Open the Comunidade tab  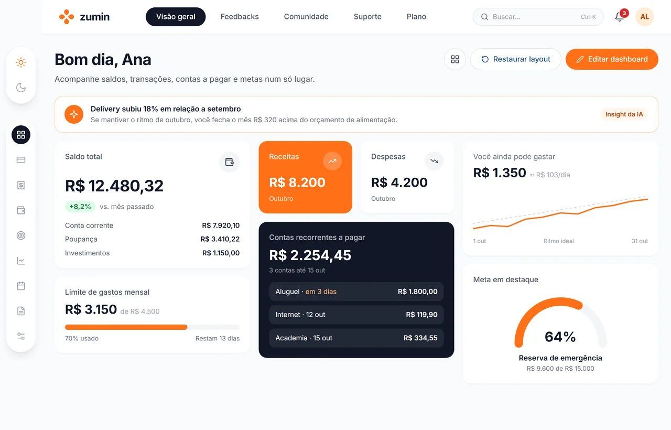[x=306, y=17]
